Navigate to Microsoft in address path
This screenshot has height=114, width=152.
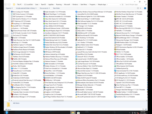67,5
